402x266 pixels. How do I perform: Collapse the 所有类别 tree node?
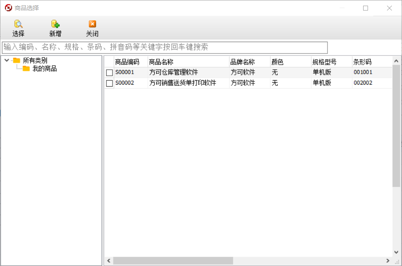[x=6, y=61]
